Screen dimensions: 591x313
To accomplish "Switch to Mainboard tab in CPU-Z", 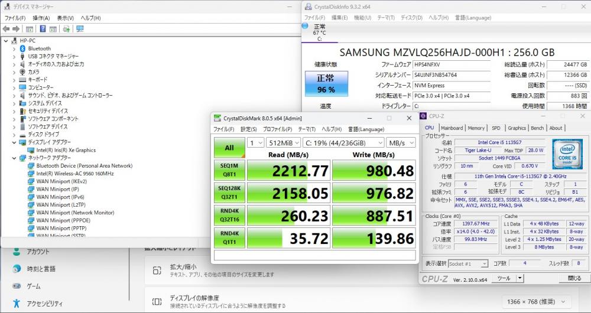I will click(x=452, y=128).
